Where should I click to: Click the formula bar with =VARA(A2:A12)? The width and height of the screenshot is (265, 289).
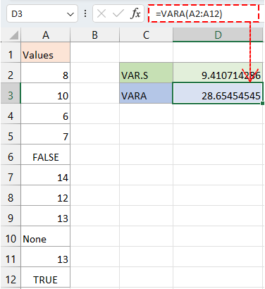click(204, 13)
